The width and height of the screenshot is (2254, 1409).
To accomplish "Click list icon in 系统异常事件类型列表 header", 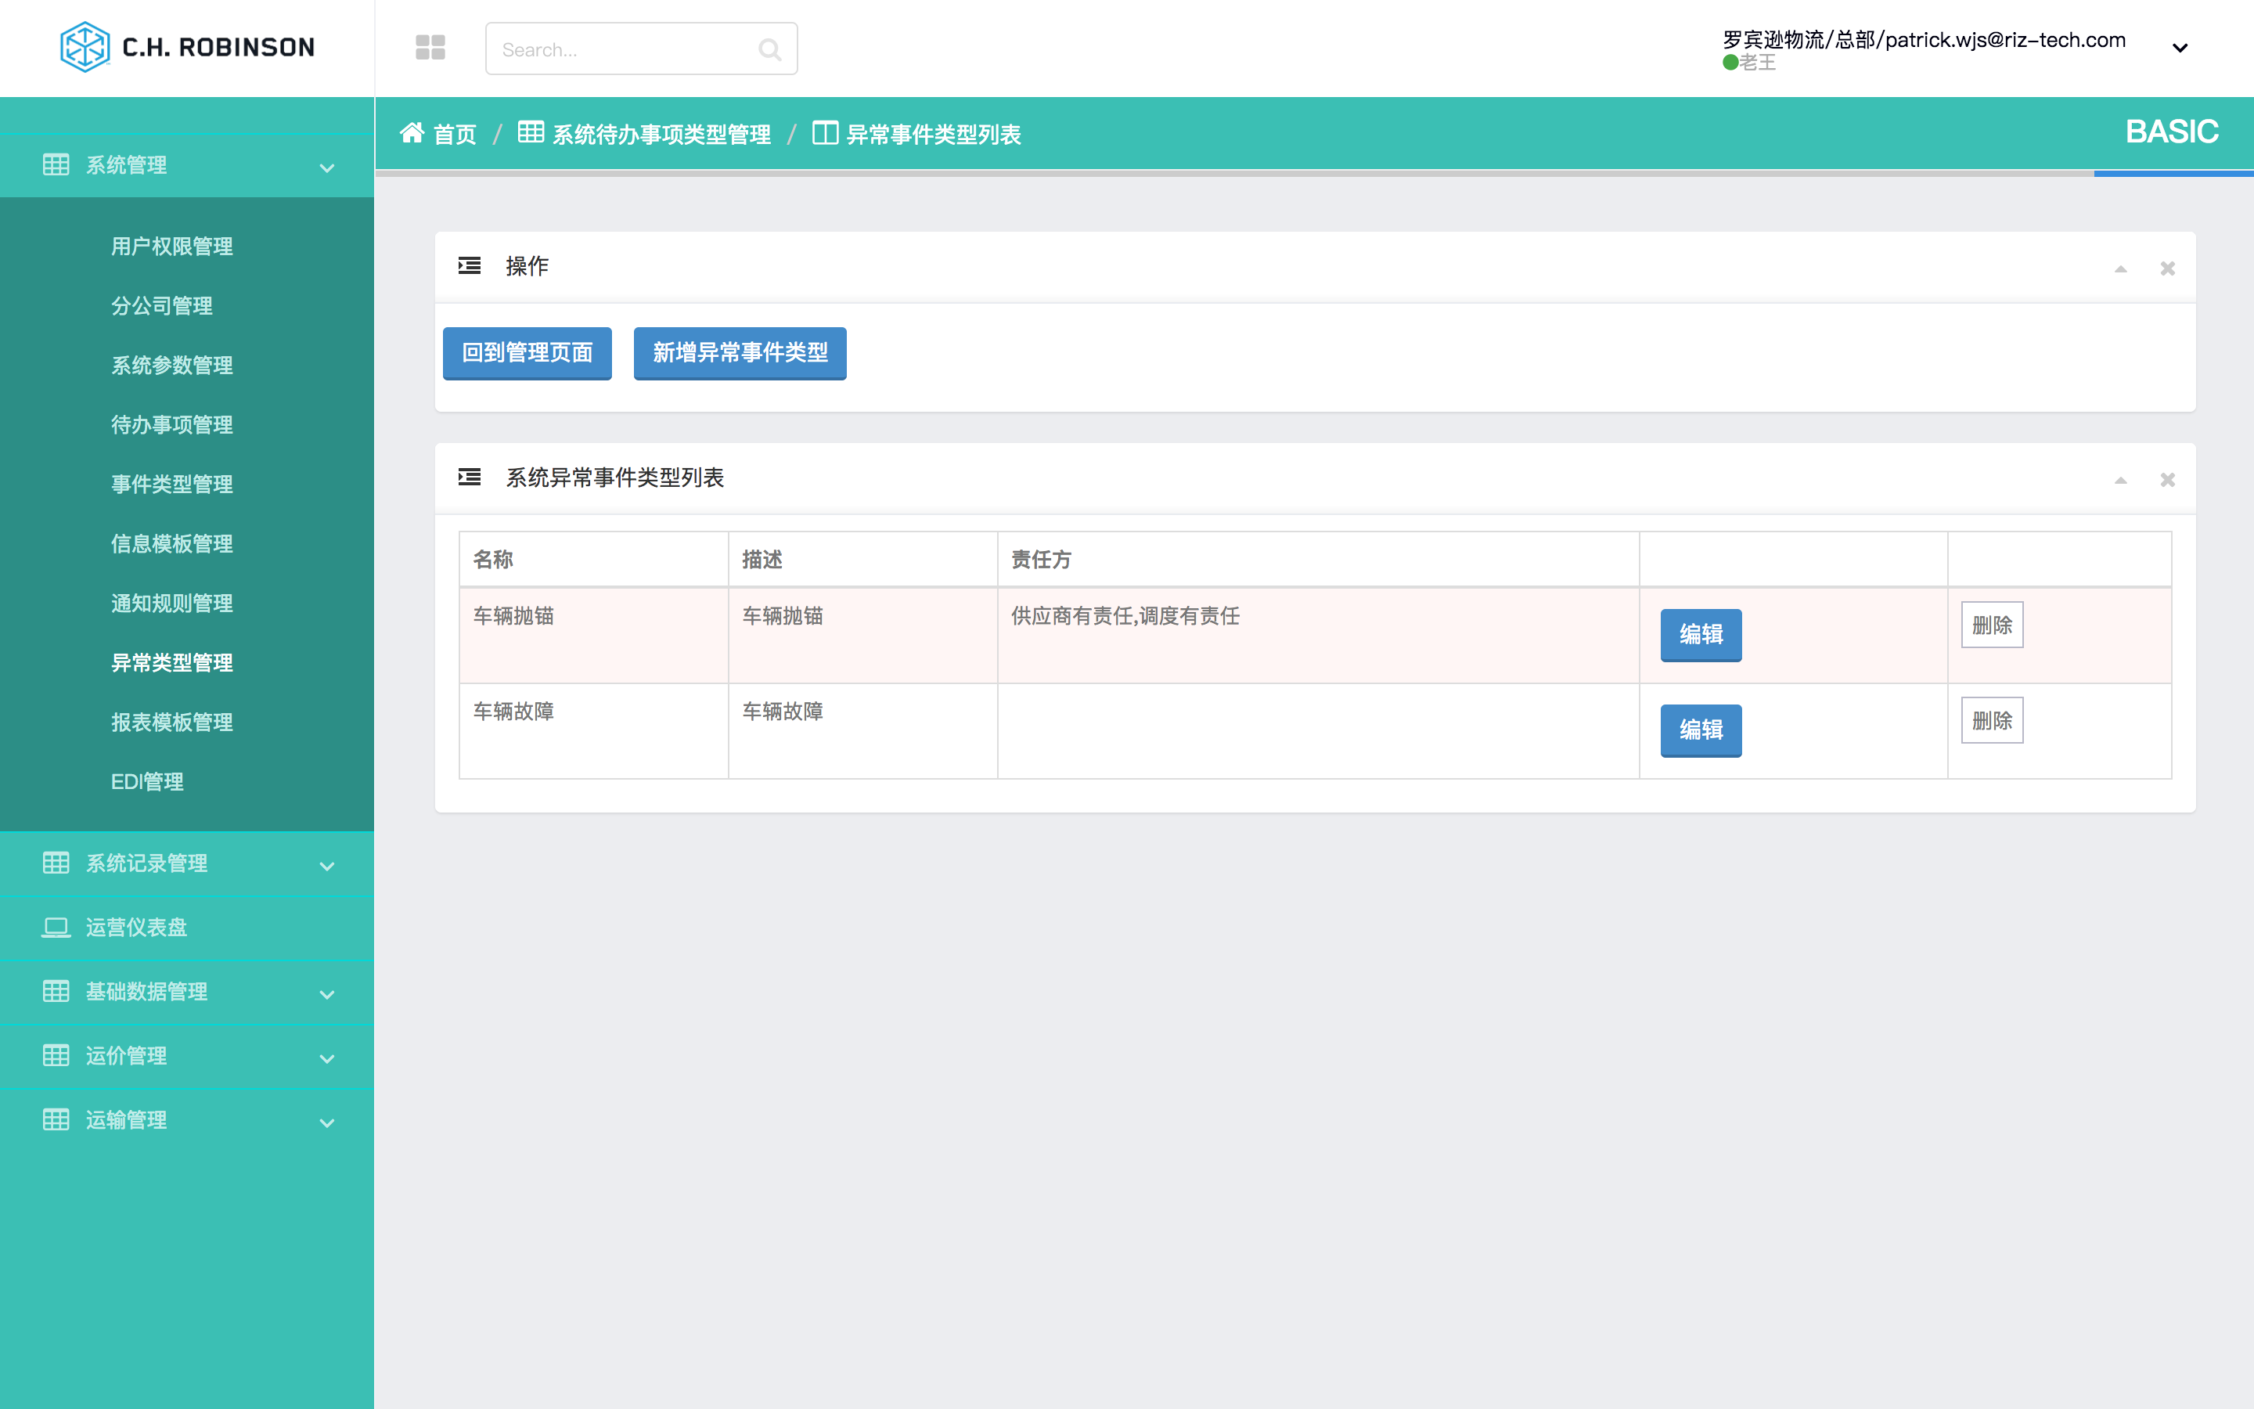I will (x=470, y=478).
